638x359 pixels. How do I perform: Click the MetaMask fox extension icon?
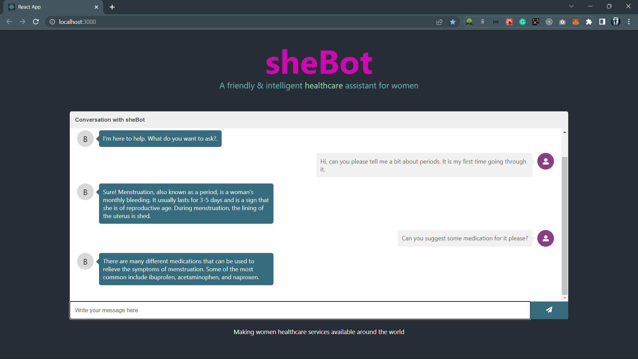click(x=576, y=22)
